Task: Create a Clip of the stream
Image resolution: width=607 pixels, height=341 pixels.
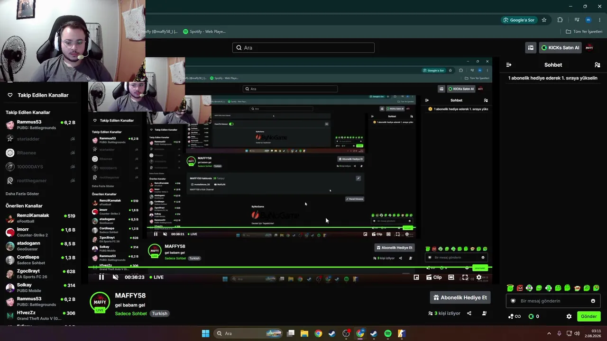Action: (x=433, y=277)
